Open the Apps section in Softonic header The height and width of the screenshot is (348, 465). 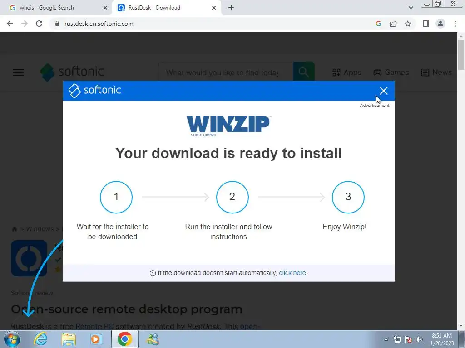pyautogui.click(x=347, y=72)
